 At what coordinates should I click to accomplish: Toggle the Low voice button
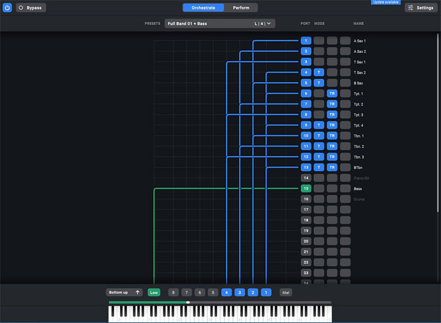click(x=154, y=293)
